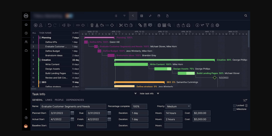Click the Name field in Task Info

pos(73,106)
